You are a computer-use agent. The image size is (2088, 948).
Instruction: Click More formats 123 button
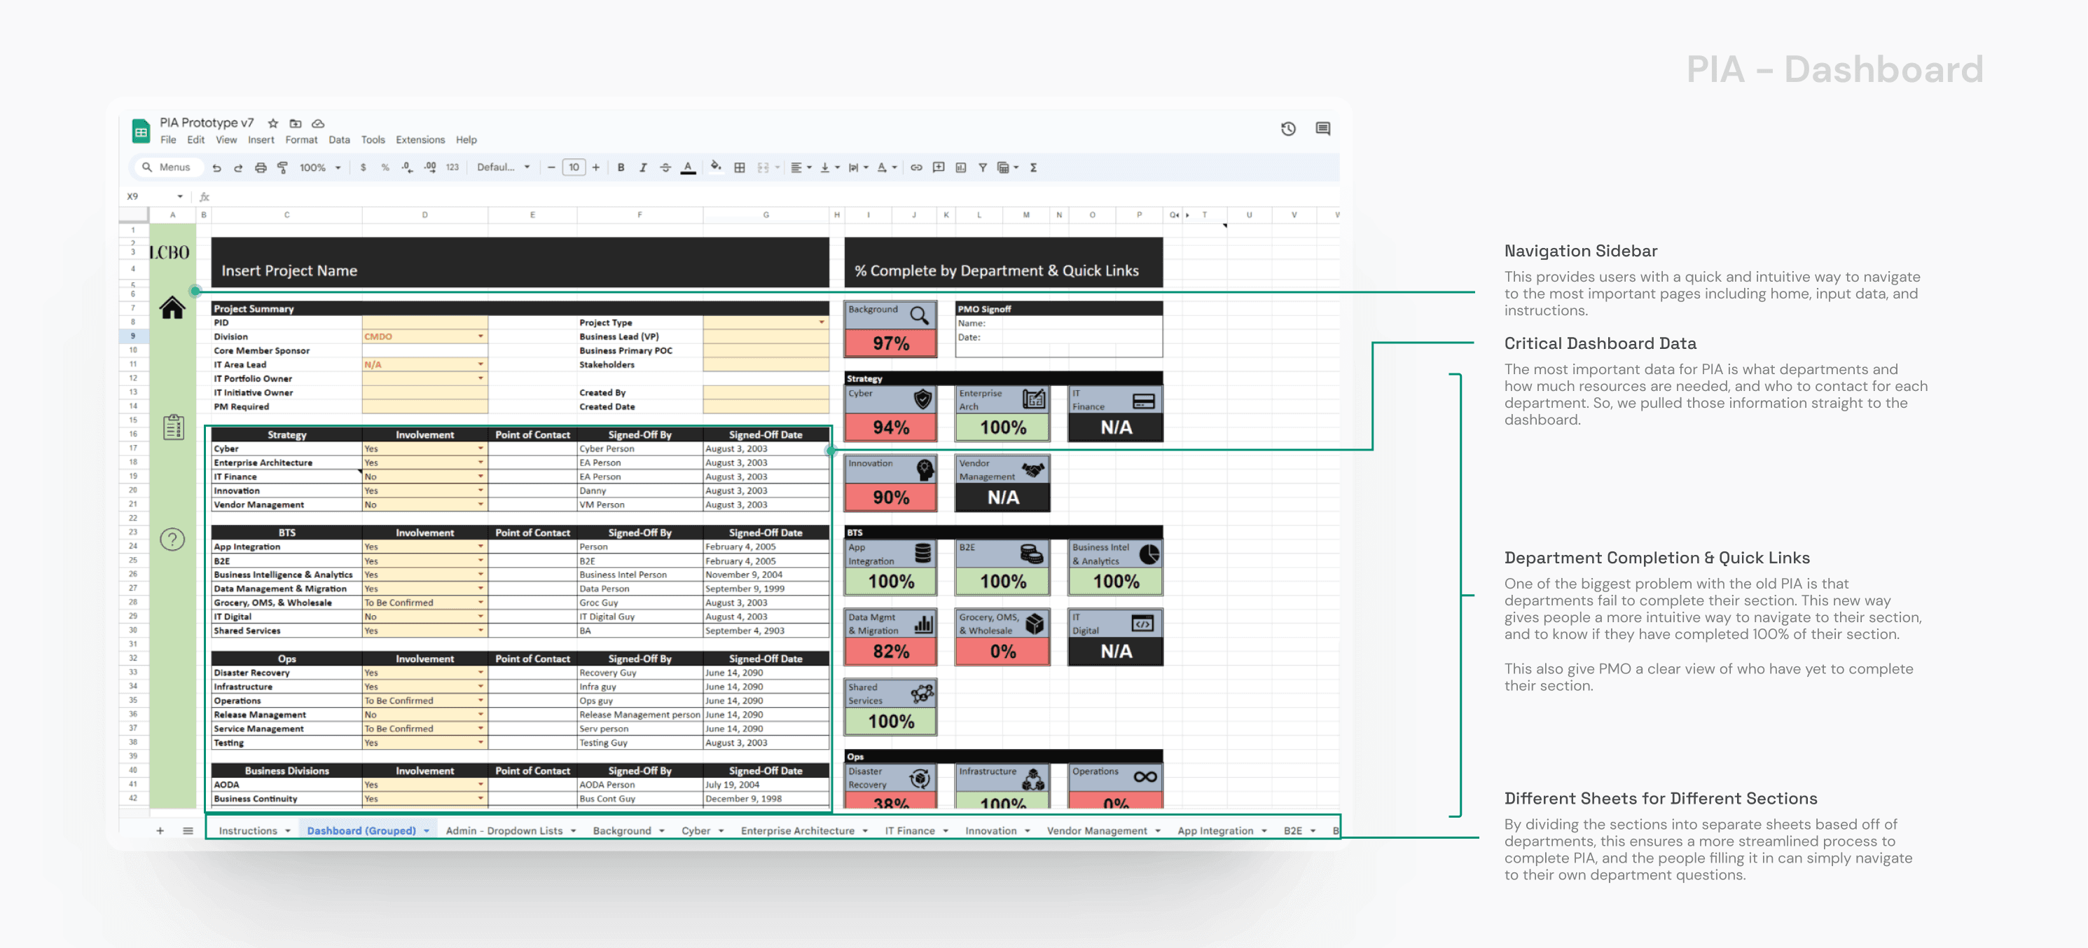click(452, 168)
